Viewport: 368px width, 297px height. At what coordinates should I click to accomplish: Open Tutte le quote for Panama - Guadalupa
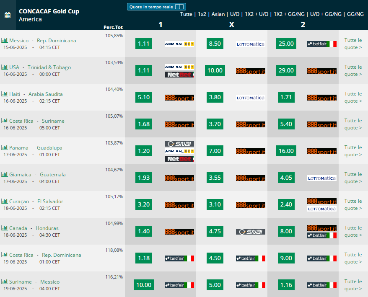pos(353,151)
